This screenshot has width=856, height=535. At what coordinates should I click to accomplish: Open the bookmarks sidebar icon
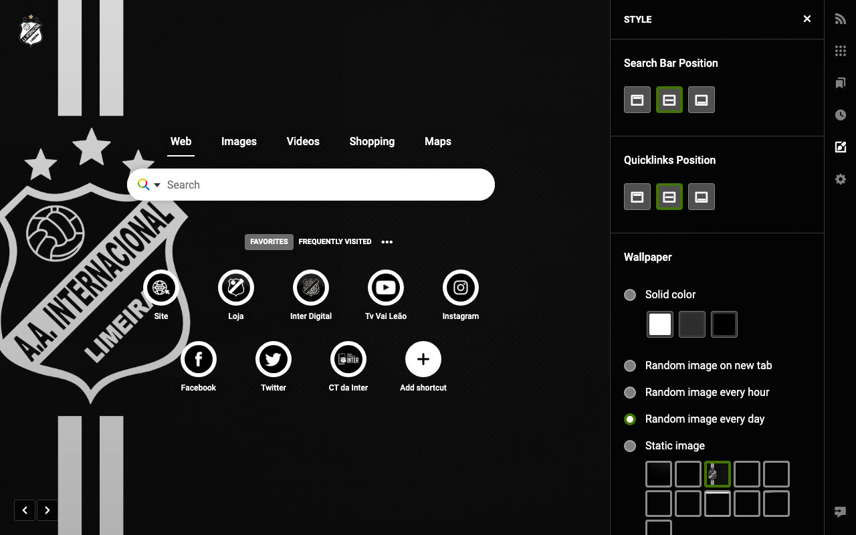[841, 83]
